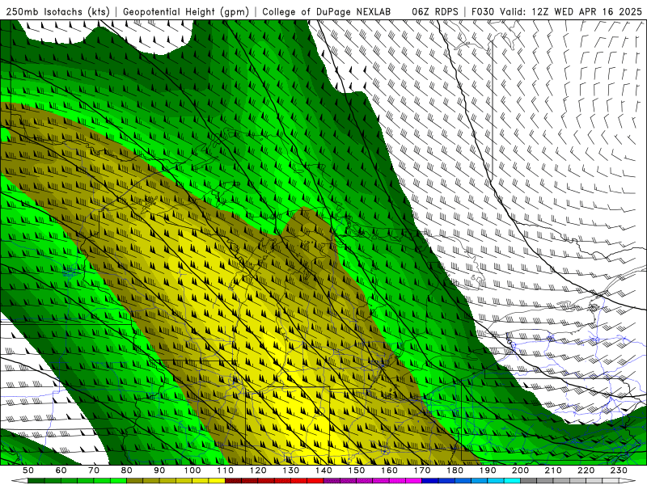Click the '60' color bar label

coord(61,470)
